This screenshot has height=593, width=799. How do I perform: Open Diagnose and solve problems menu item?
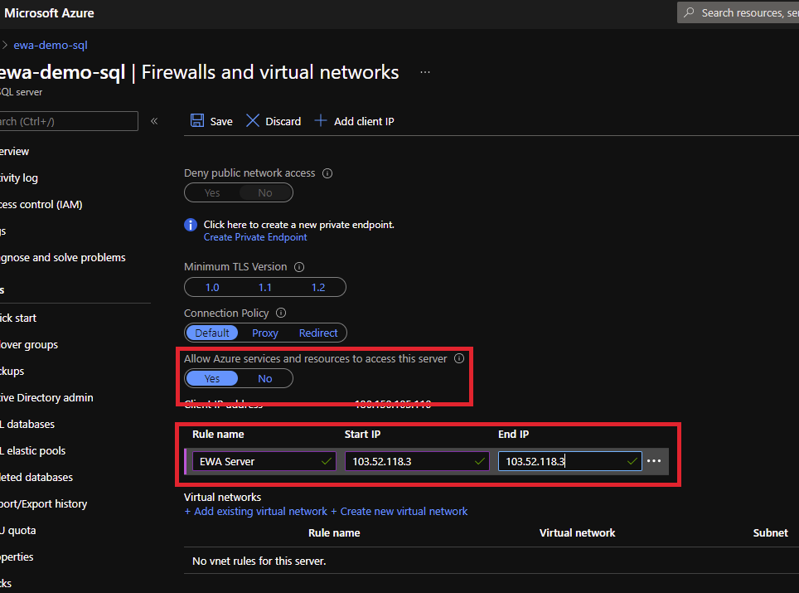63,258
